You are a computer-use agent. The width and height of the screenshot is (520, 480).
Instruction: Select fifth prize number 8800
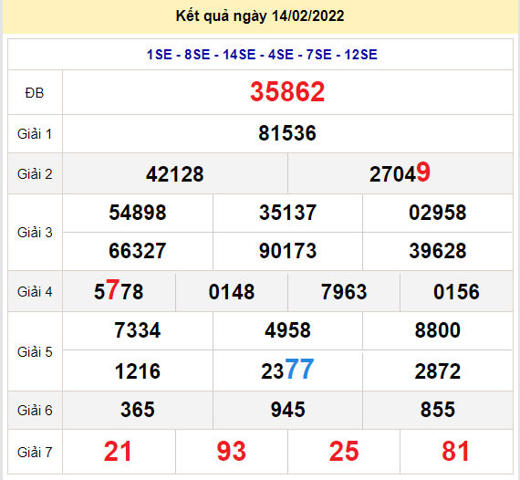click(437, 330)
